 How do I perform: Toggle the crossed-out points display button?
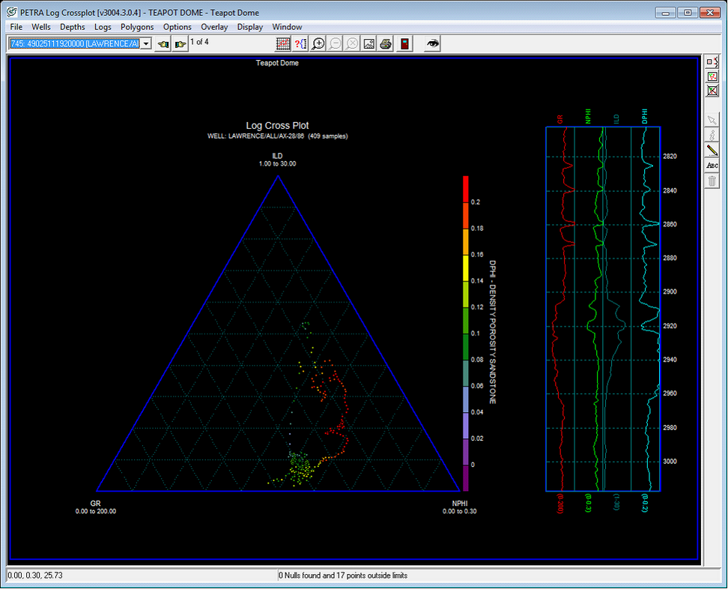coord(712,91)
